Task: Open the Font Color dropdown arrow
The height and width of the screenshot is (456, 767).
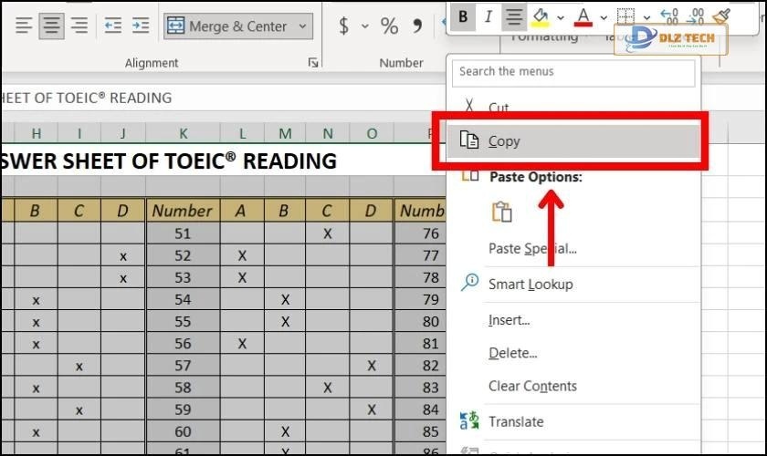Action: point(604,16)
